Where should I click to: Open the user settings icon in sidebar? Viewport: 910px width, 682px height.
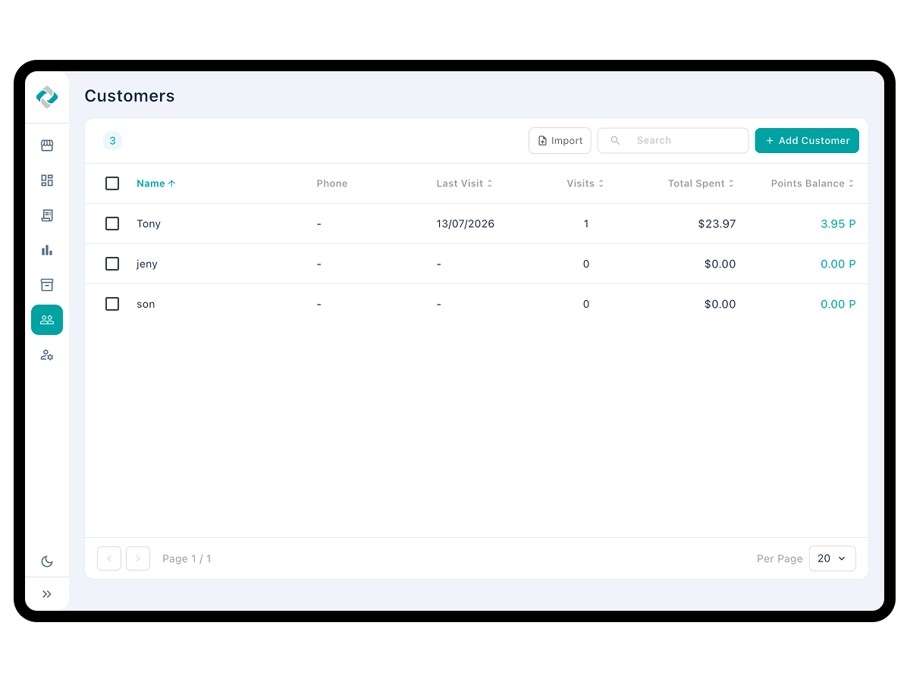pyautogui.click(x=47, y=355)
